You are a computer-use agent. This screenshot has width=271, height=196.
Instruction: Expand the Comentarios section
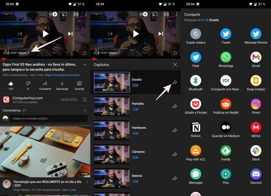(85, 110)
